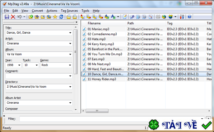Select file '06 You Turn Me On.mp3'
The width and height of the screenshot is (214, 132).
point(105,54)
